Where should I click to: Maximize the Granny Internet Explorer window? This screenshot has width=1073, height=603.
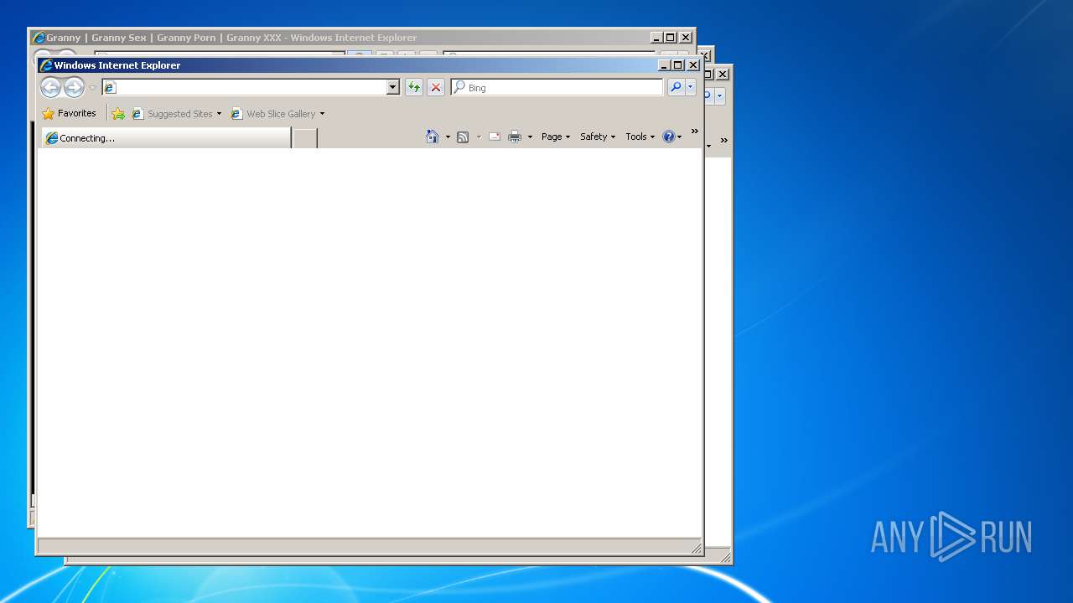click(671, 38)
